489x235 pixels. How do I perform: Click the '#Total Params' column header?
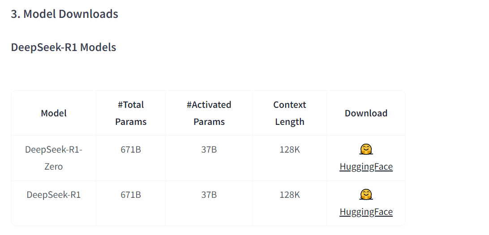click(131, 113)
